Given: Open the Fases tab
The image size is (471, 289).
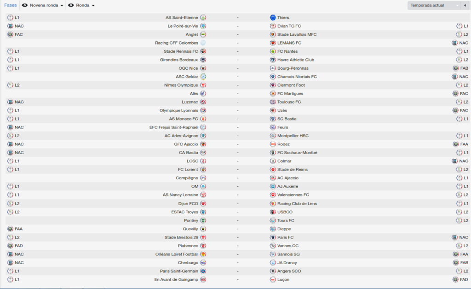Looking at the screenshot, I should tap(11, 5).
